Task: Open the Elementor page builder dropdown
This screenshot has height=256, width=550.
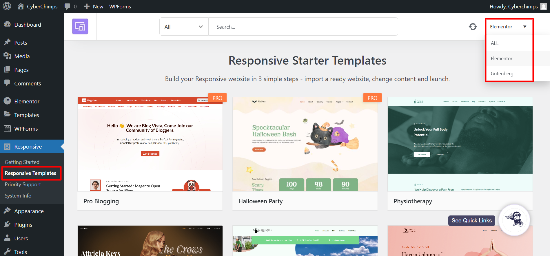Action: 509,27
